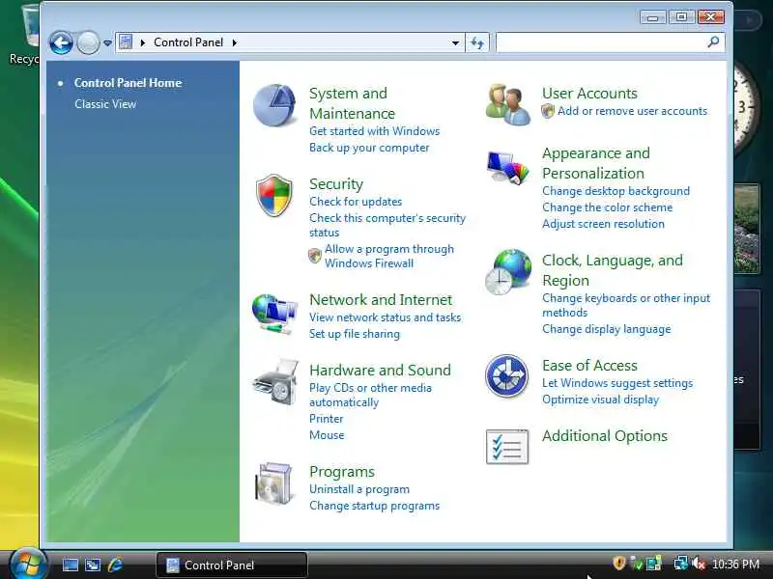Click the shield icon beside Add or remove user accounts
The image size is (773, 579).
tap(548, 111)
